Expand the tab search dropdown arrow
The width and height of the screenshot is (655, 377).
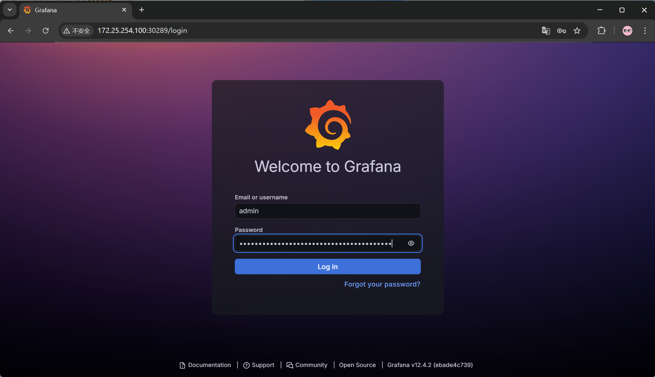coord(10,10)
